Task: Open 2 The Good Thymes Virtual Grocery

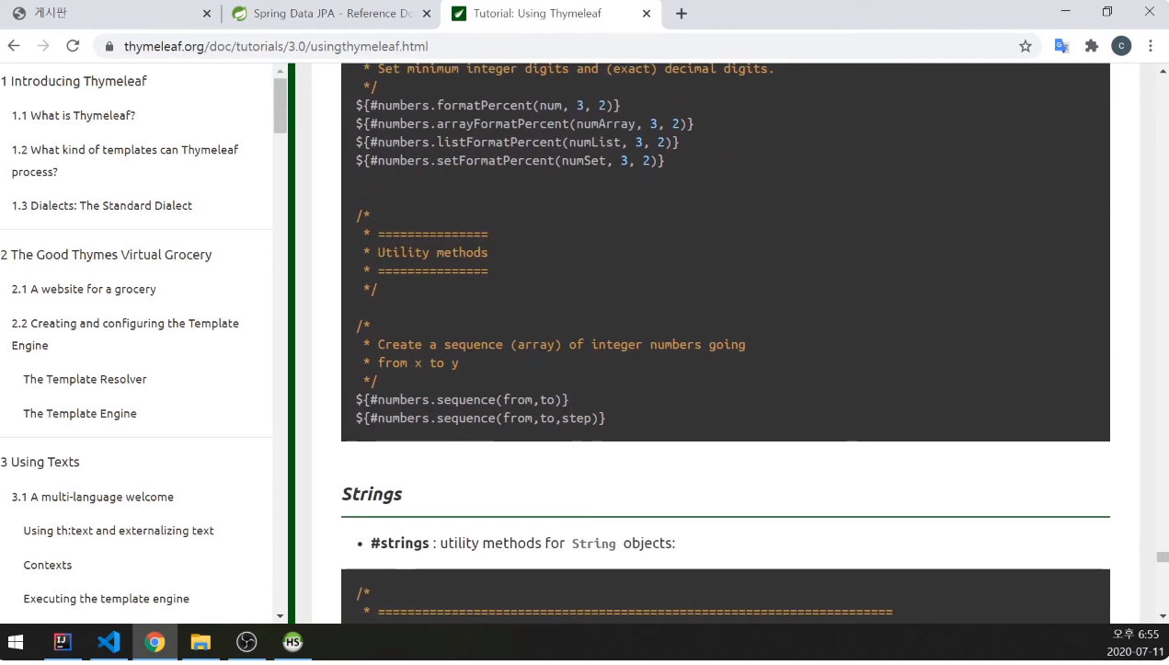Action: (x=106, y=255)
